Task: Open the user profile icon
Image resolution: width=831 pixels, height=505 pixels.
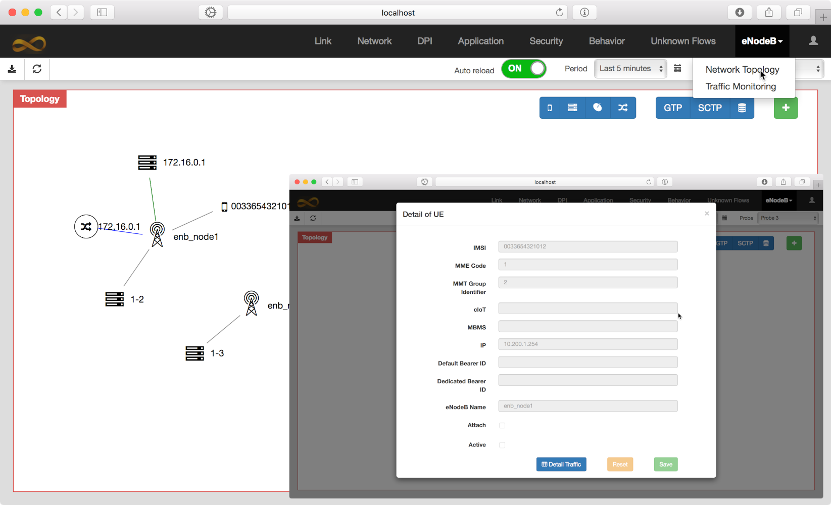Action: coord(813,41)
